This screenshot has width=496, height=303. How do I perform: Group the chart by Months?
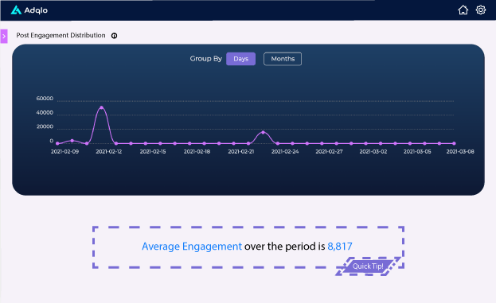[283, 59]
